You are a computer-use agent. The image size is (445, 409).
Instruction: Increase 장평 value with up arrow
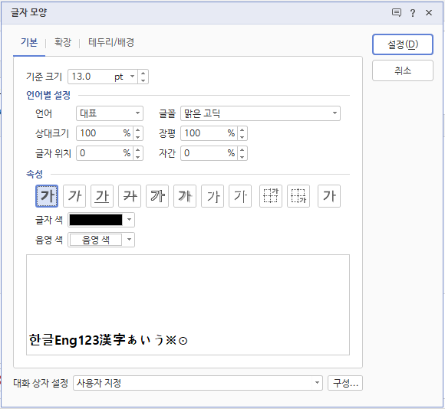[242, 129]
